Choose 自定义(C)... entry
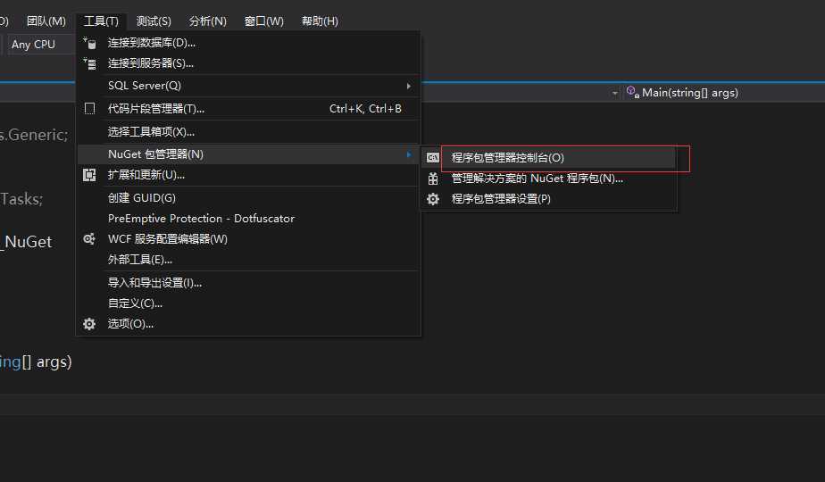This screenshot has height=482, width=825. point(248,303)
